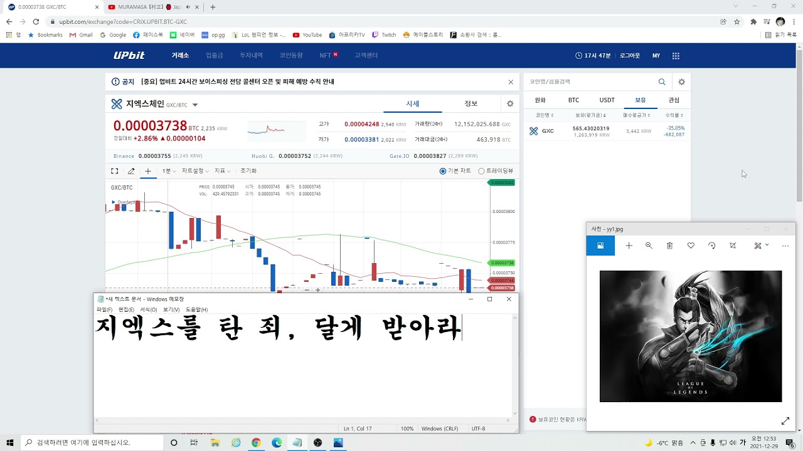Click the voice phishing notice headline
Viewport: 803px width, 451px height.
[x=237, y=82]
